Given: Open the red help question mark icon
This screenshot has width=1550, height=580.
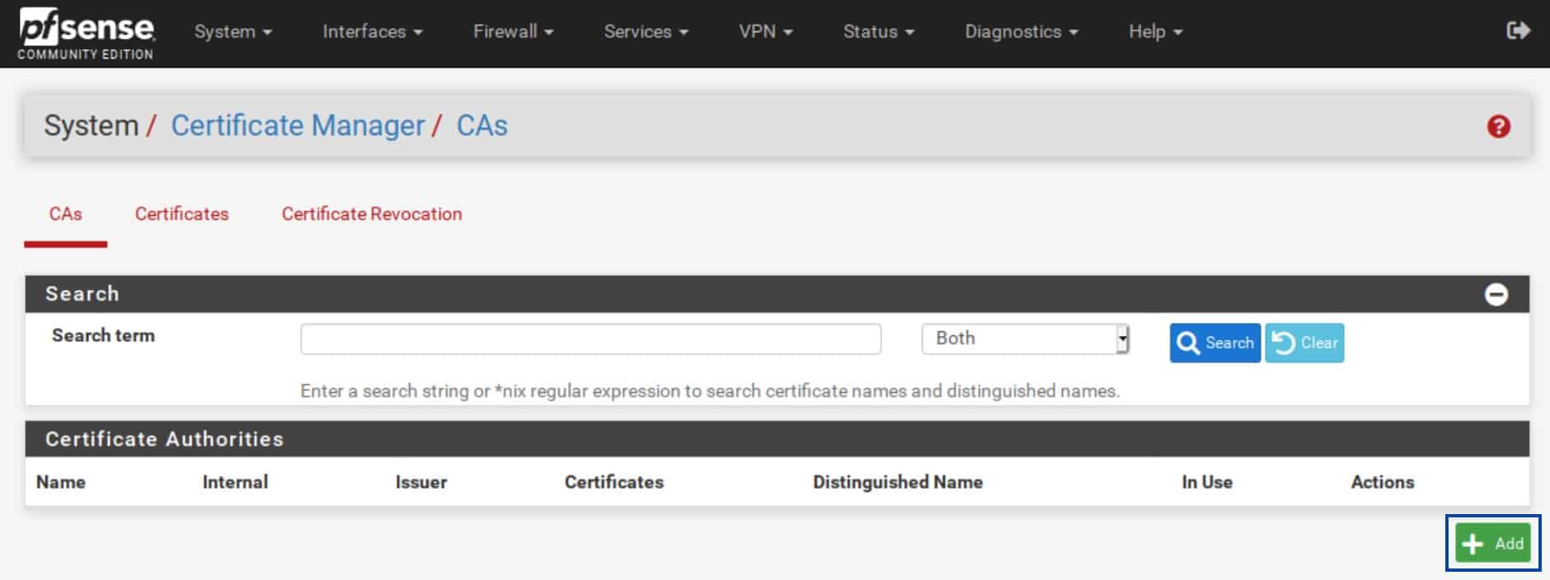Looking at the screenshot, I should tap(1498, 126).
